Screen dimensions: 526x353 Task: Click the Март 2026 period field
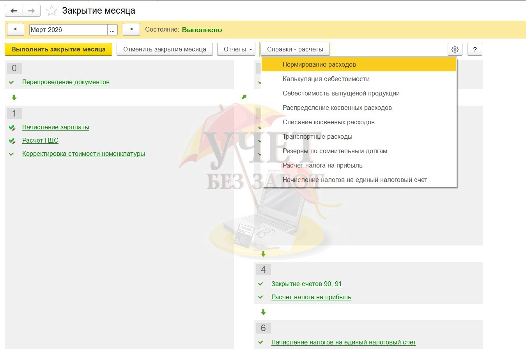68,30
